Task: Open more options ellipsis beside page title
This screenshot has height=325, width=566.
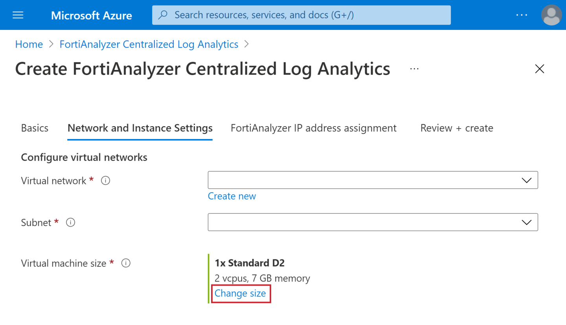Action: click(x=414, y=69)
